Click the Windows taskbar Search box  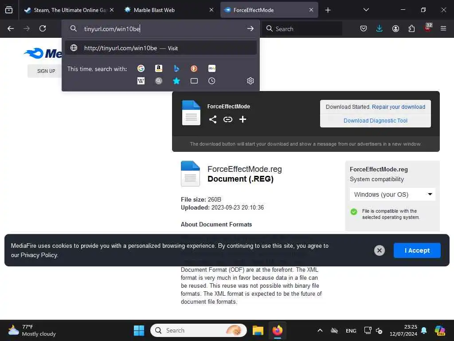198,330
